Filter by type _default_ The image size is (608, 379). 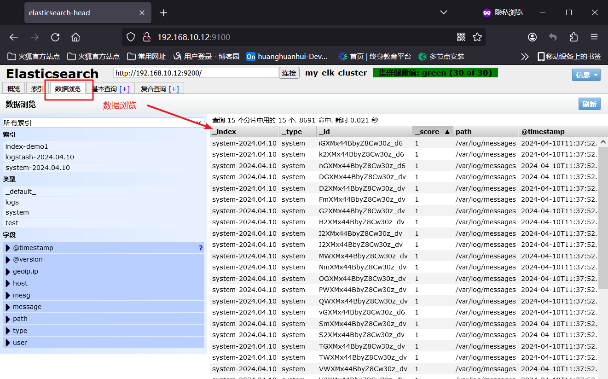[x=21, y=192]
